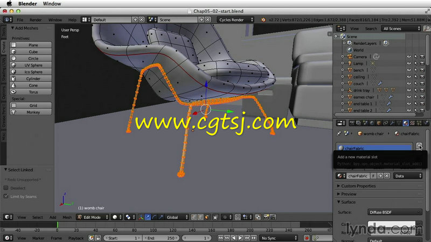Screen dimensions: 431x242
Task: Open the Modifiers wrench properties icon
Action: click(392, 123)
